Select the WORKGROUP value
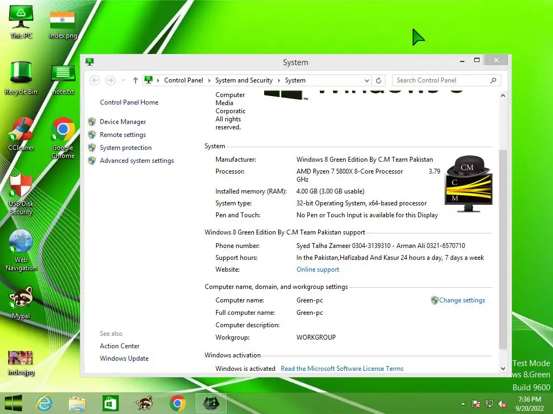 [x=316, y=337]
